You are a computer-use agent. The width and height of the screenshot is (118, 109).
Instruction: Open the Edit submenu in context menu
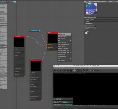coord(64,41)
